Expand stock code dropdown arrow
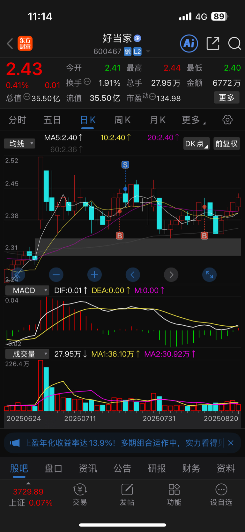The image size is (245, 532). pyautogui.click(x=148, y=52)
